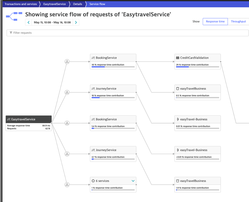Viewport: 249px width, 202px height.
Task: Go to next timeframe with right arrow
Action: point(76,22)
